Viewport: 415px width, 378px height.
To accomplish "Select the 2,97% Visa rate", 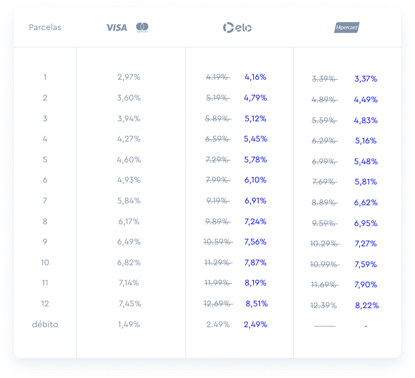I will pos(129,77).
